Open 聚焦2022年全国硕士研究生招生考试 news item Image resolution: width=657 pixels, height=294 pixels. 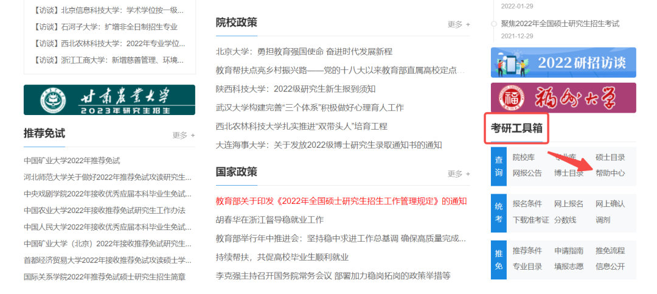(560, 24)
